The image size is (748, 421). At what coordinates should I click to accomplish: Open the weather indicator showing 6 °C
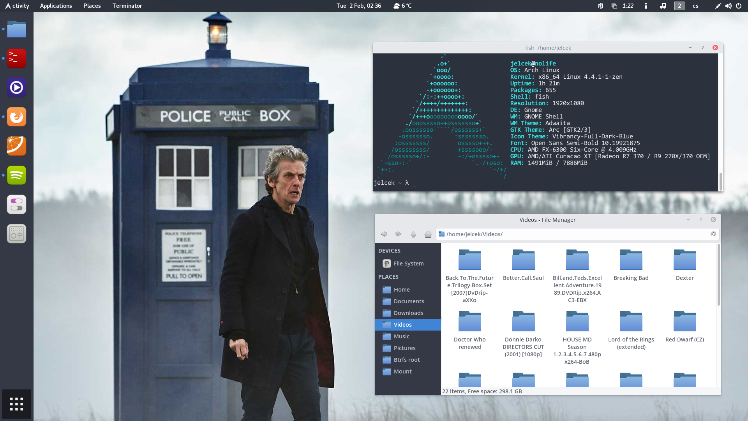coord(402,6)
